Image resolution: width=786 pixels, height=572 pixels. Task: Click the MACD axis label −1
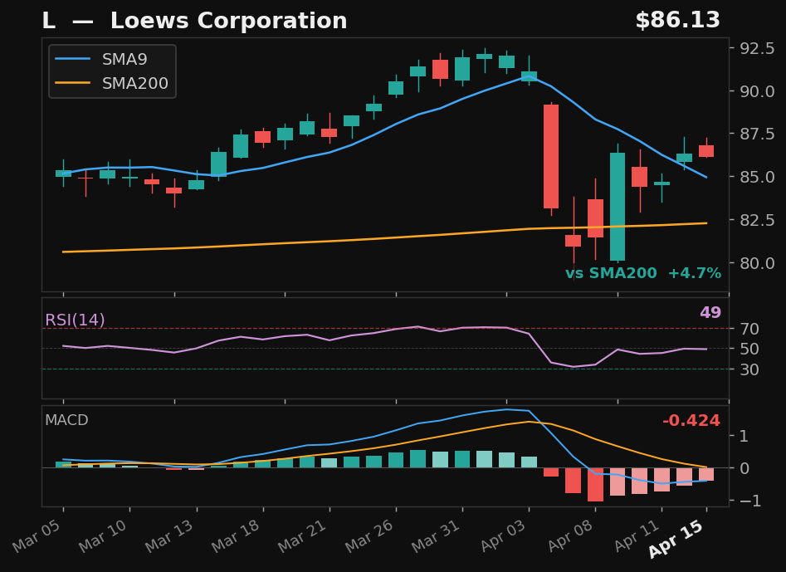coord(750,501)
